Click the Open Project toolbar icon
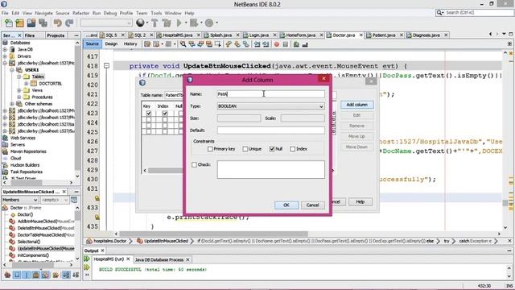Image resolution: width=515 pixels, height=290 pixels. [31, 23]
